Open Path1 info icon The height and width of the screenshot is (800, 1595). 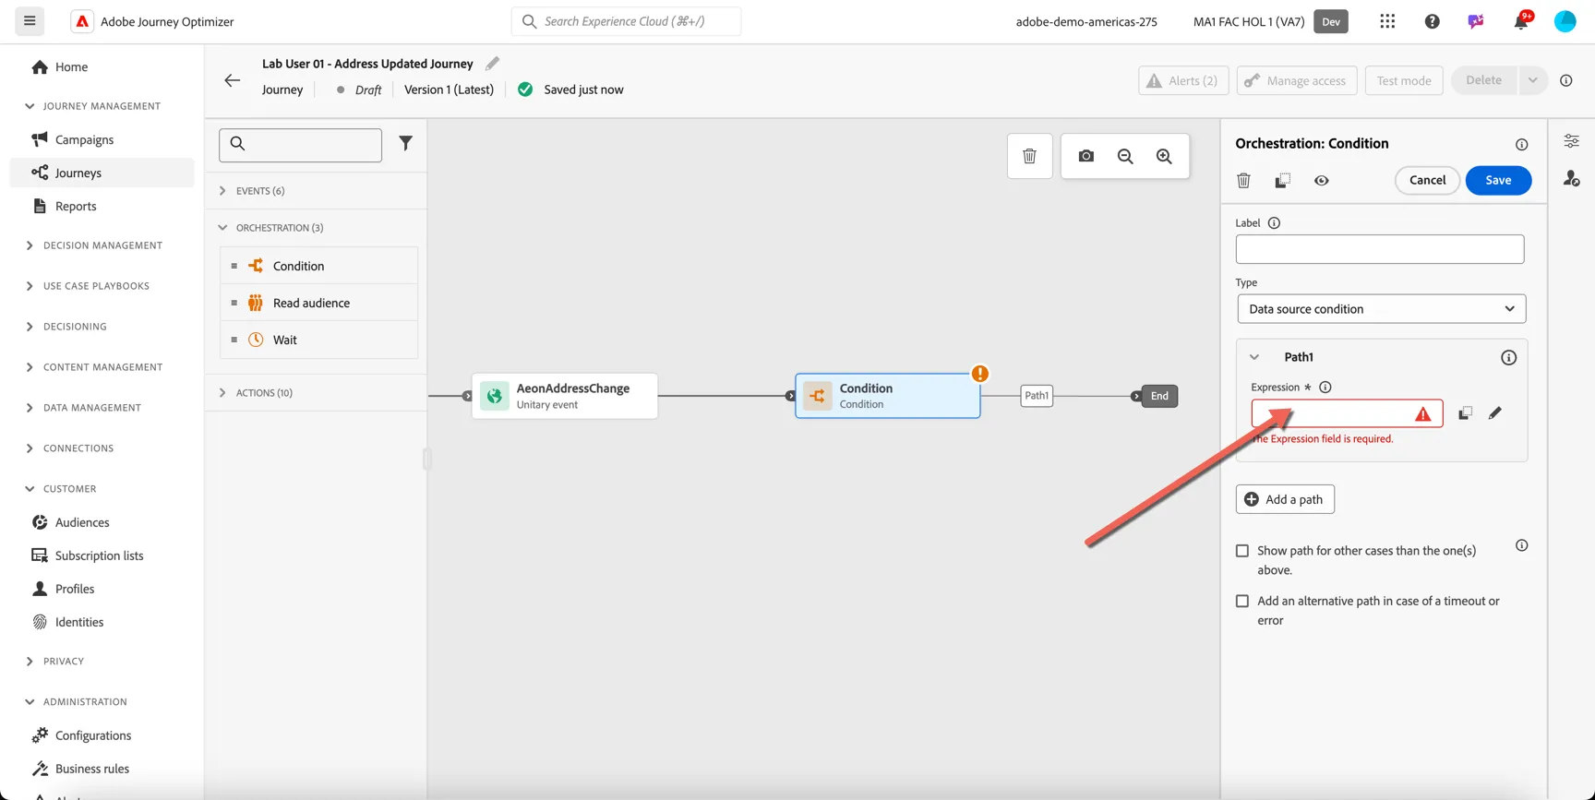coord(1508,357)
